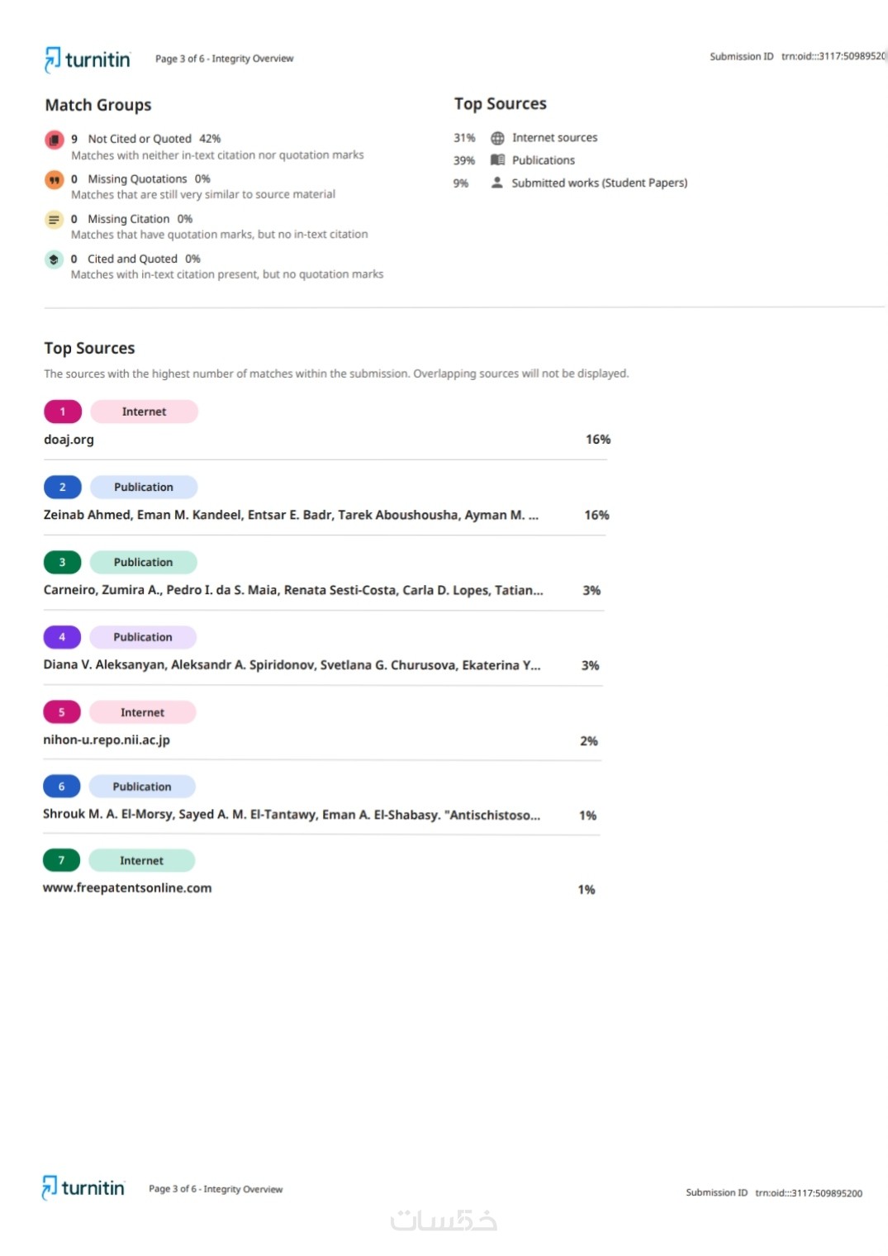Click the yellow Missing Citation icon
The height and width of the screenshot is (1256, 888).
(54, 220)
